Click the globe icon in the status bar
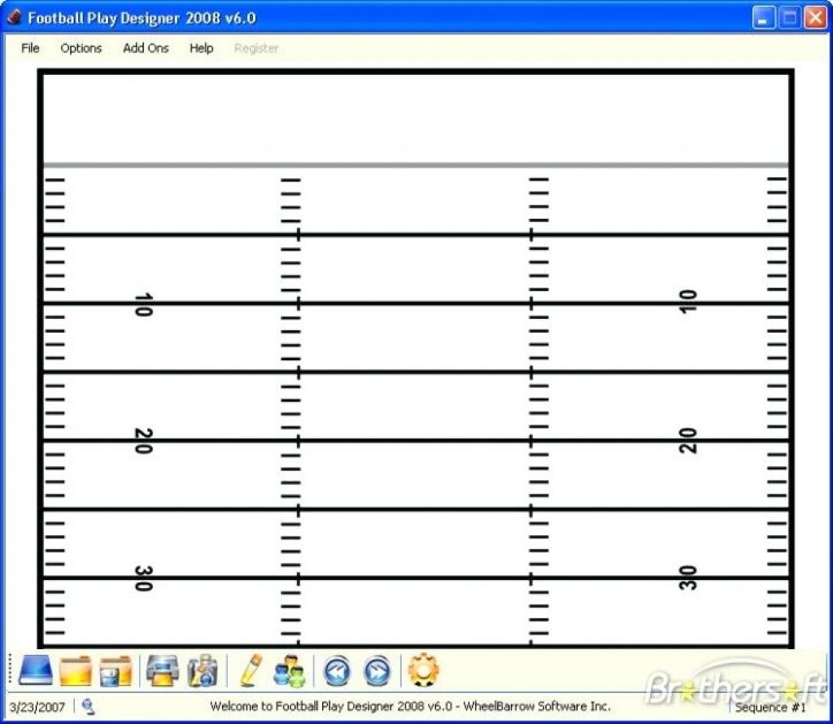833x724 pixels. 89,707
